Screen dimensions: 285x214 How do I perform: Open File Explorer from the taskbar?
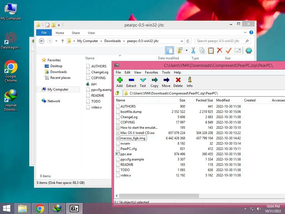22,208
